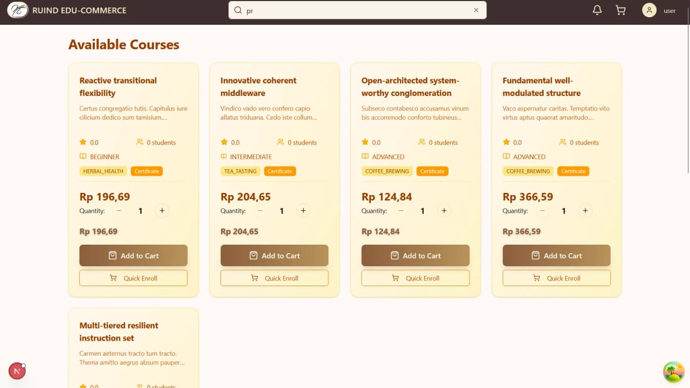The image size is (690, 388).
Task: Click the students icon on Innovative coherent middleware
Action: 280,142
